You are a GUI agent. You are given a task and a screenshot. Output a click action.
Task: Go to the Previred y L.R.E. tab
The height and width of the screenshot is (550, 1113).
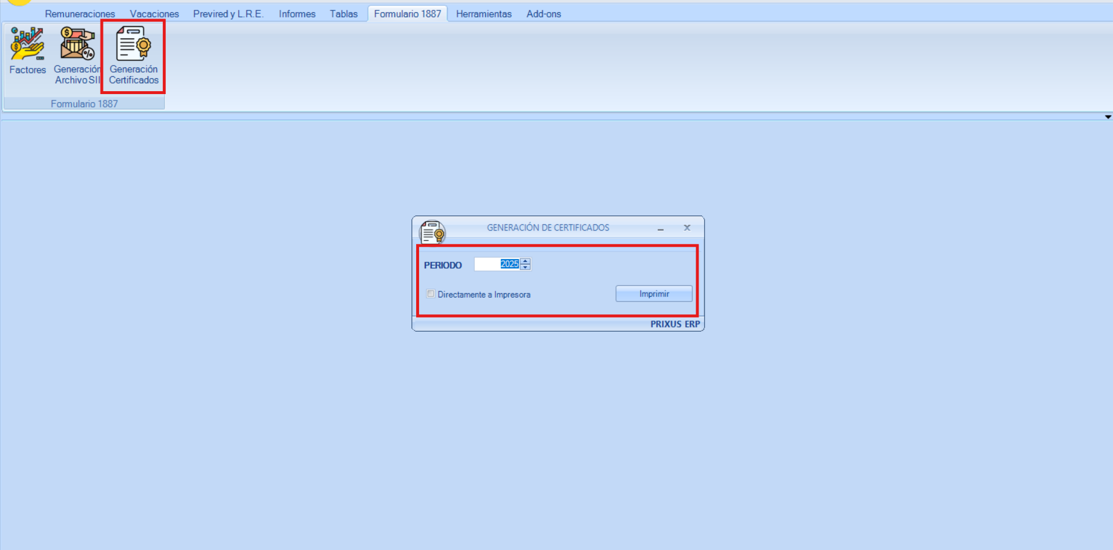tap(228, 14)
